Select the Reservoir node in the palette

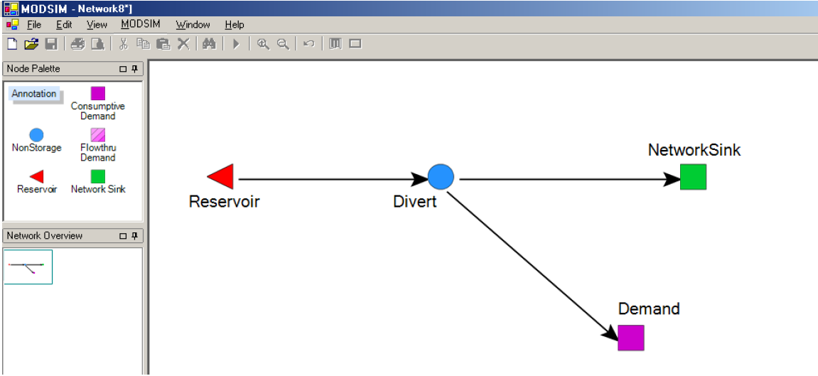click(36, 176)
